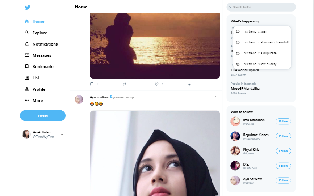Click "4022 Tweets" under FIFAWorldCupU20

239,75
